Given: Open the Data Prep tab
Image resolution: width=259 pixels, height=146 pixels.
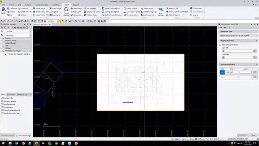Looking at the screenshot, I should pyautogui.click(x=56, y=5).
